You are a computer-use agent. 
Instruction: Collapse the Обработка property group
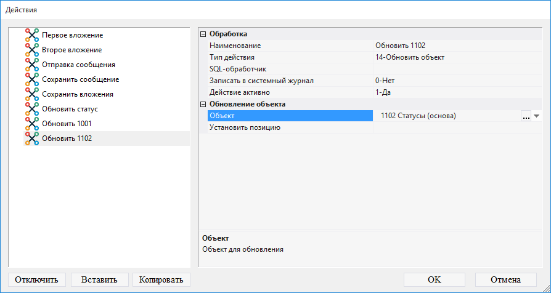[x=203, y=34]
